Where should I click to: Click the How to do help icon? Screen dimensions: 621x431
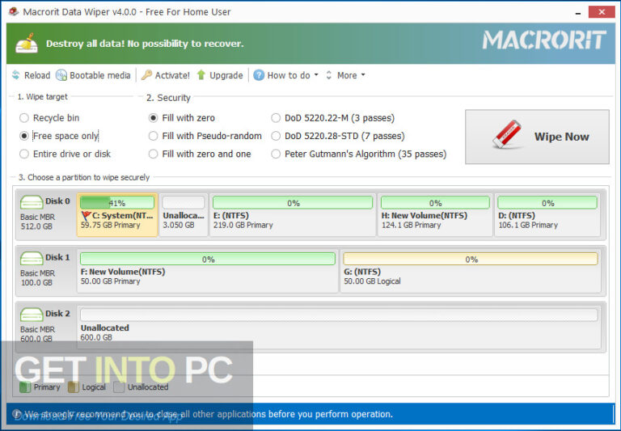[x=259, y=75]
